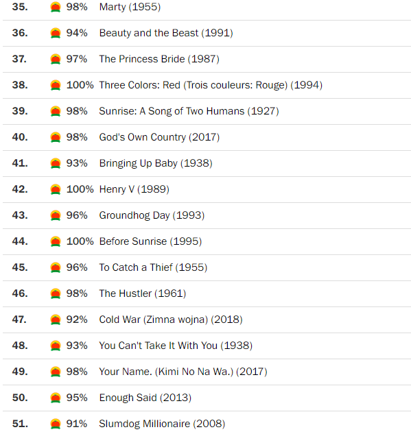
Task: Click tomato icon next to Slumdog Millionaire
Action: (x=56, y=424)
